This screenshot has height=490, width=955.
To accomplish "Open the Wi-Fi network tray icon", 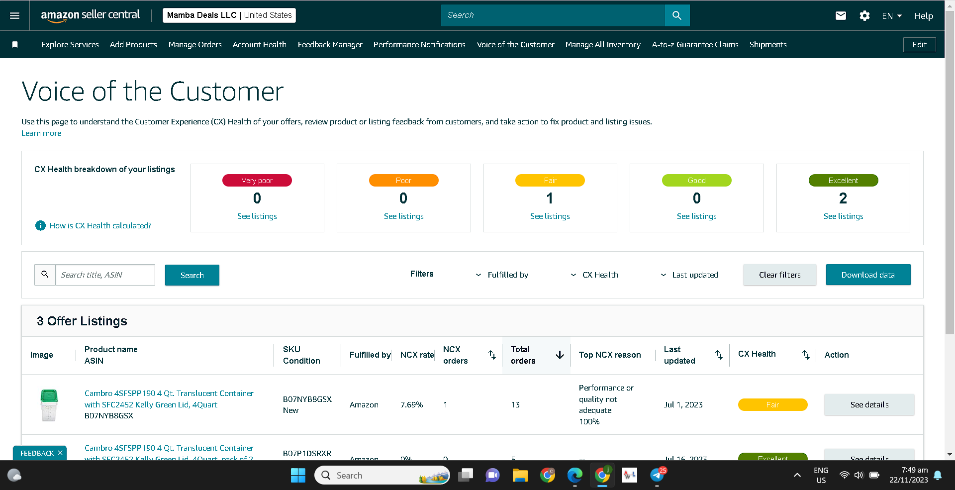I will pyautogui.click(x=844, y=476).
